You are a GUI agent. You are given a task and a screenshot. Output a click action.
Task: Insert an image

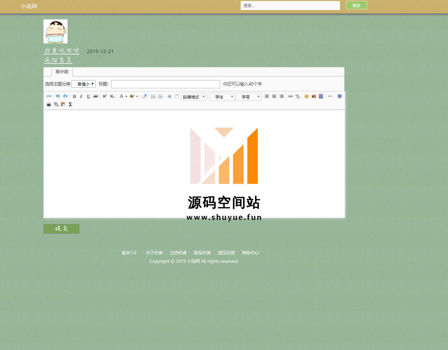pyautogui.click(x=314, y=96)
